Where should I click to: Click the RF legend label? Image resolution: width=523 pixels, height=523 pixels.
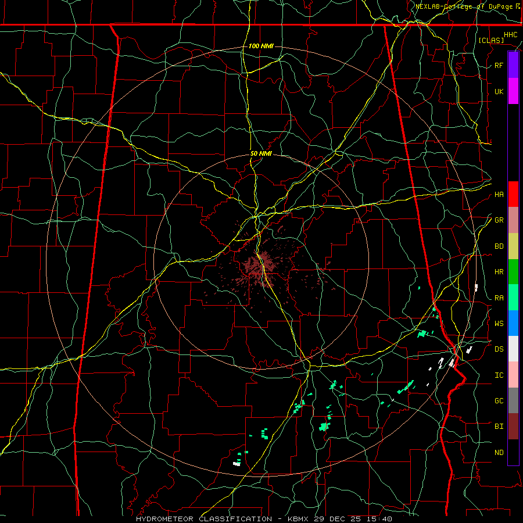tap(499, 65)
